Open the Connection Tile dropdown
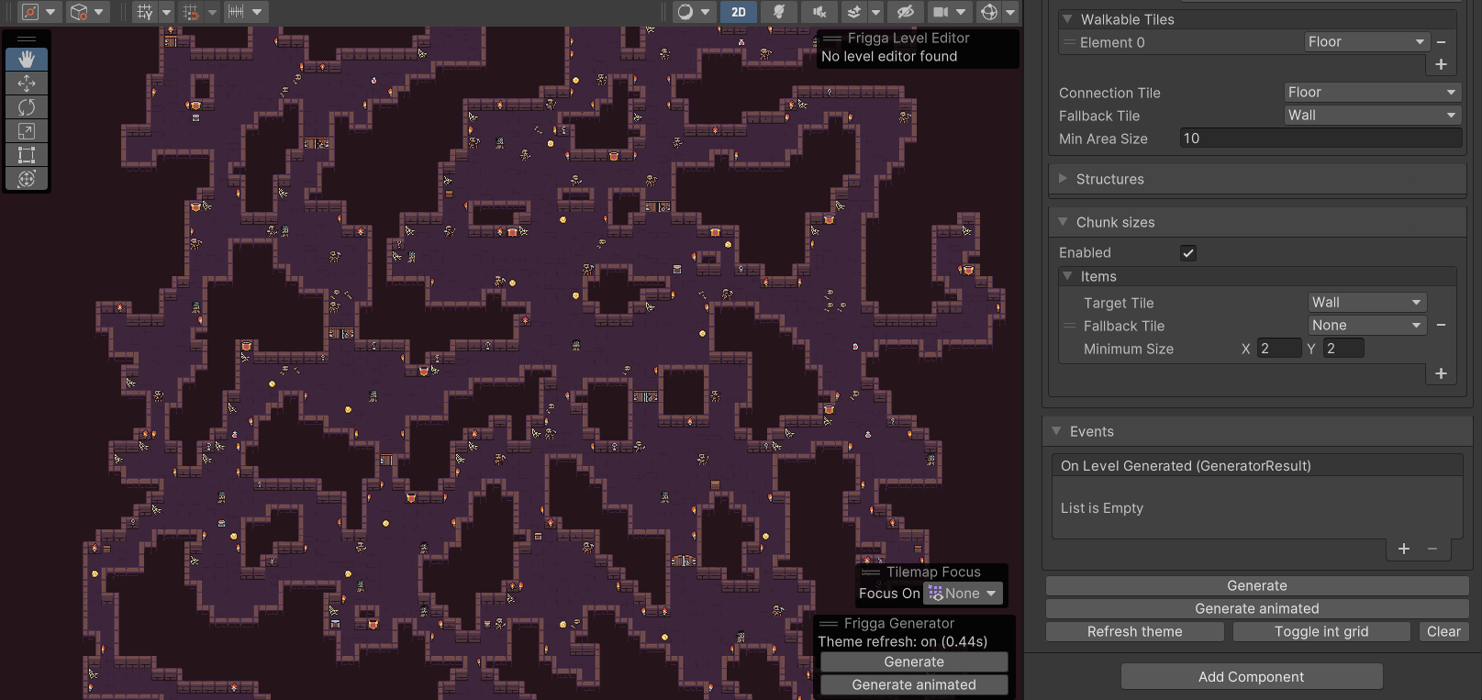 click(1371, 93)
